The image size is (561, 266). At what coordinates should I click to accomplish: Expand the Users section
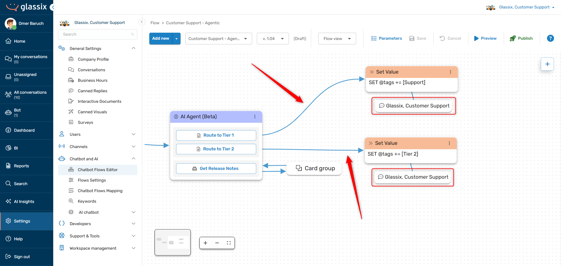tap(134, 134)
